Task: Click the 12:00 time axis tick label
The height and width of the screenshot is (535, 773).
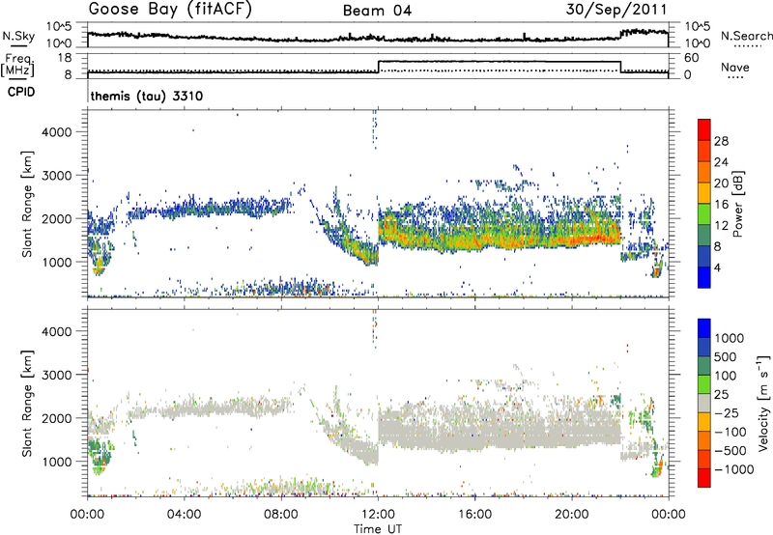Action: [x=378, y=515]
